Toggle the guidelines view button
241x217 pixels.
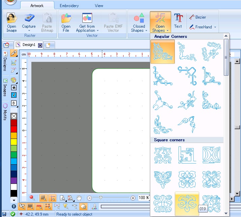pos(52,198)
